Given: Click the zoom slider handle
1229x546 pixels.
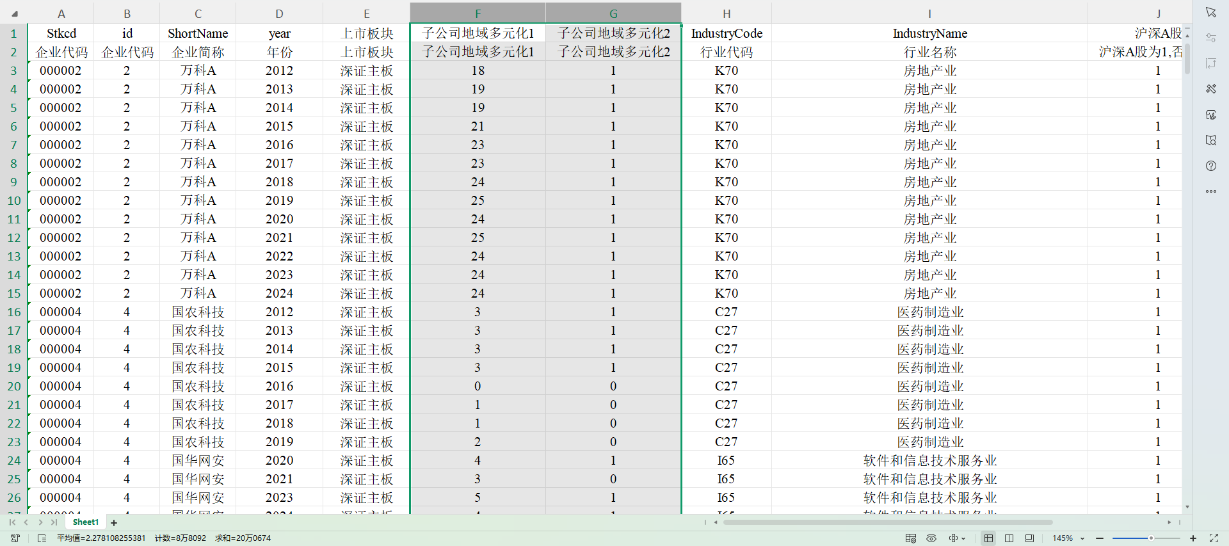Looking at the screenshot, I should click(x=1150, y=538).
